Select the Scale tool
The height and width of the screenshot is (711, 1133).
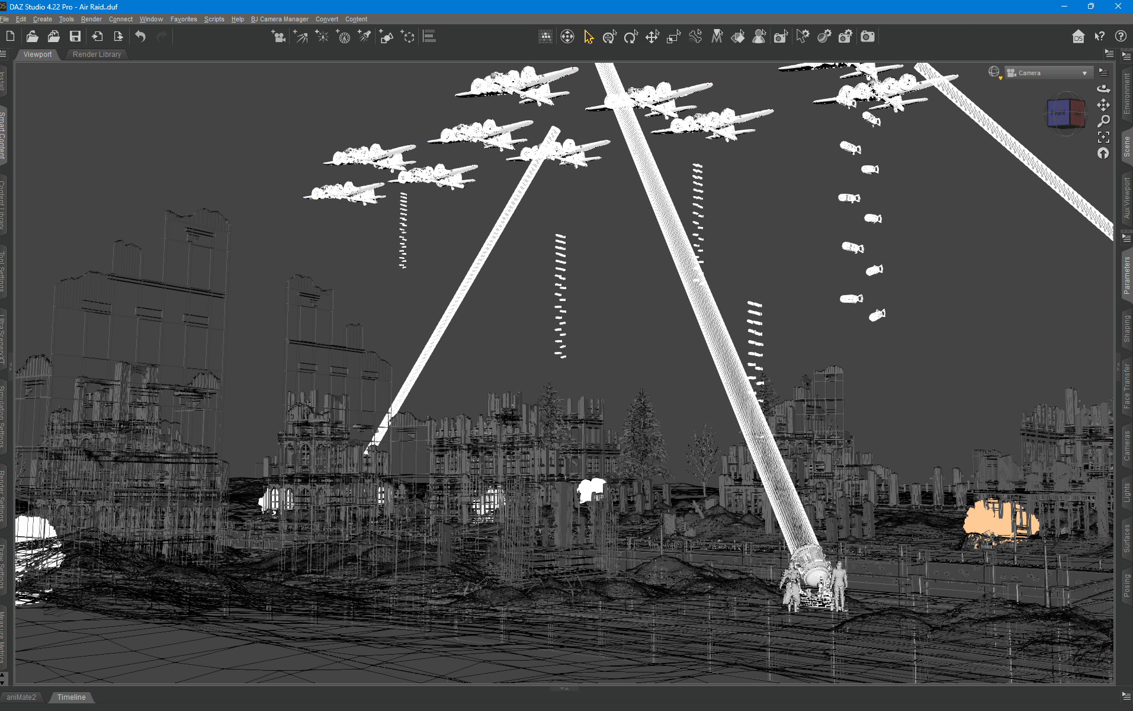pos(673,37)
